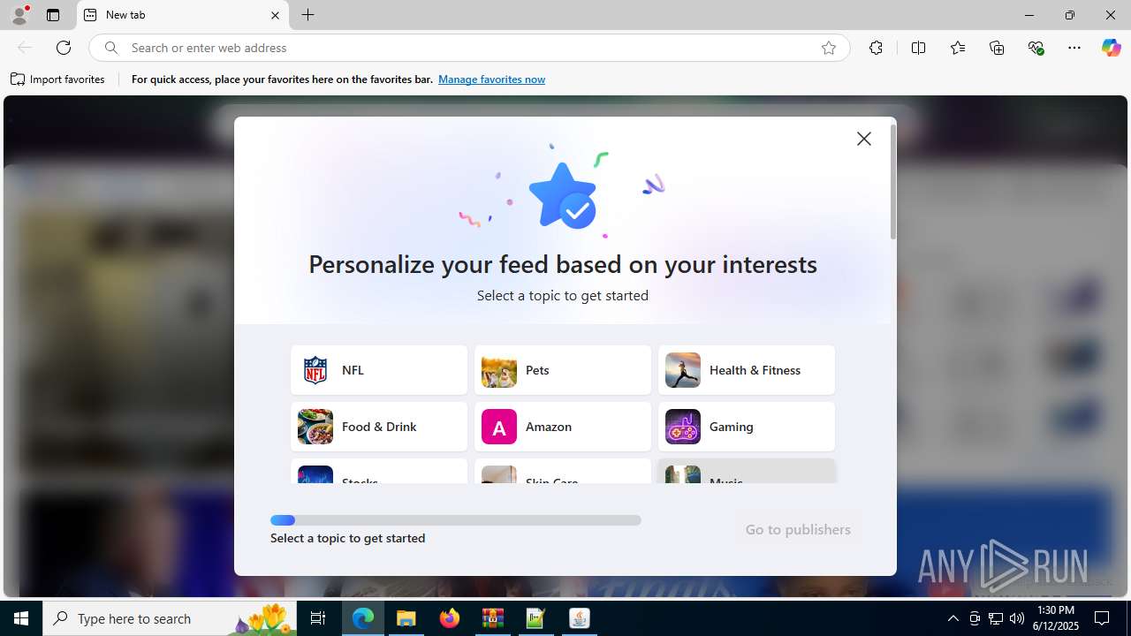Screen dimensions: 1131x636
Task: Open Microsoft Edge on taskbar
Action: click(x=363, y=618)
